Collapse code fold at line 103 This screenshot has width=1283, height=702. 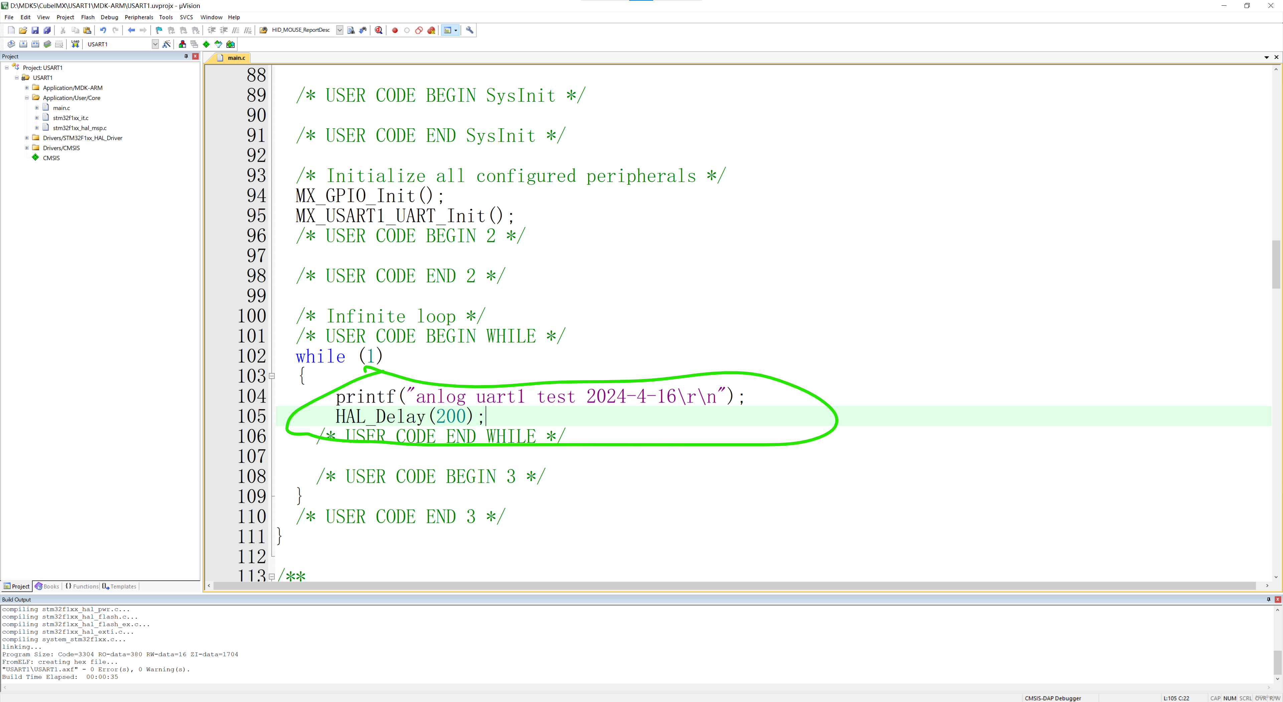(272, 376)
